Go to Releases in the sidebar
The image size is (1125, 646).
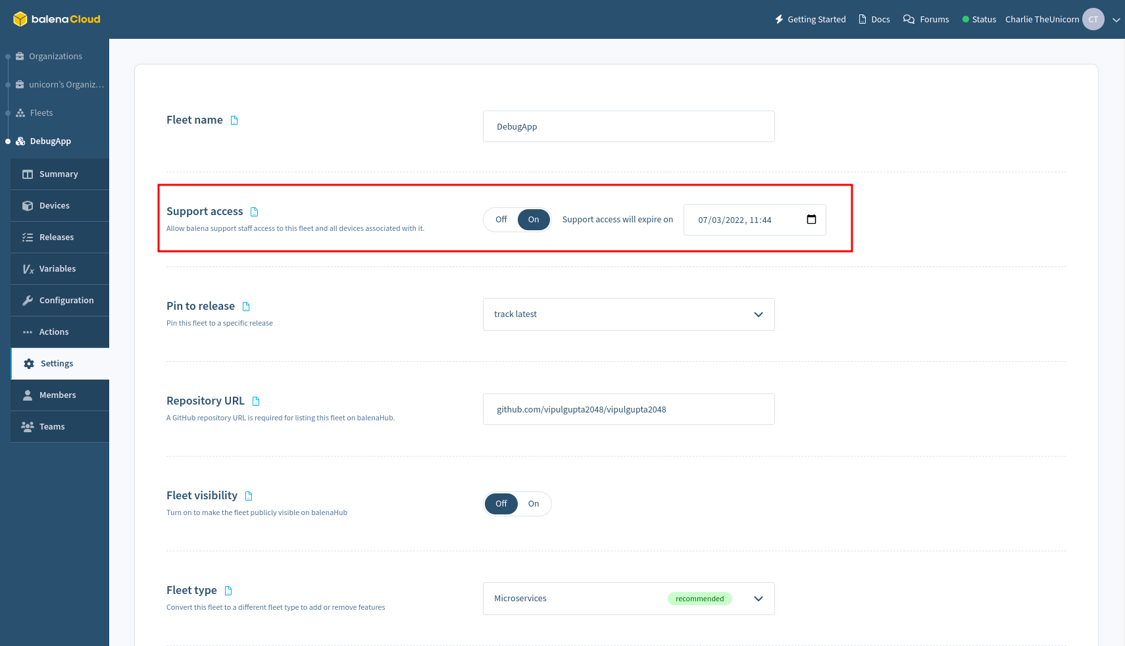point(57,237)
